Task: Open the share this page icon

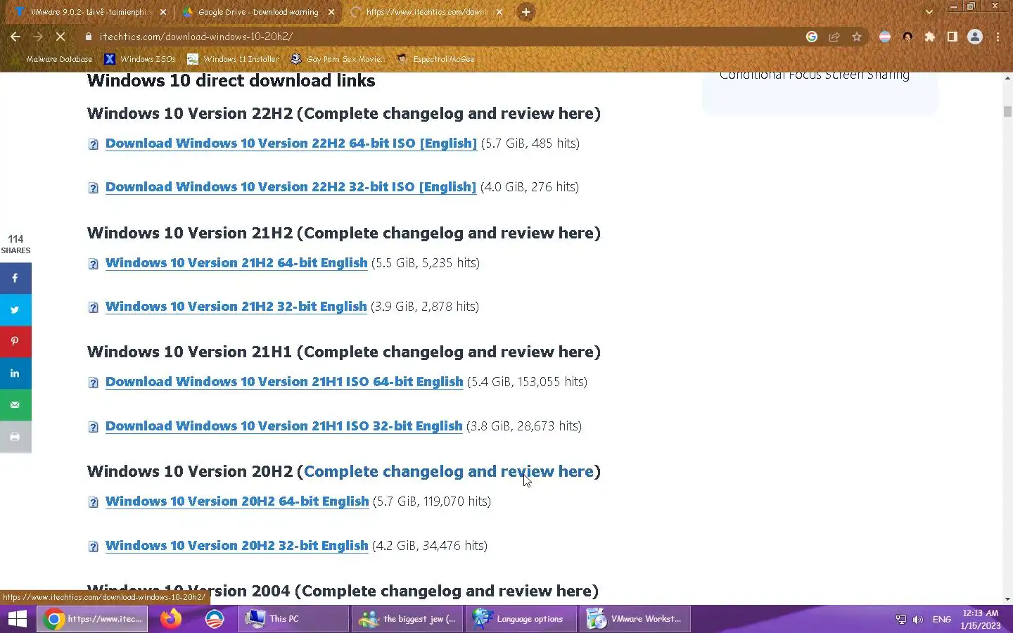Action: [x=834, y=37]
